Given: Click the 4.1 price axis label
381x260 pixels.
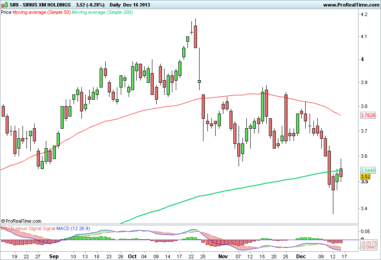Looking at the screenshot, I should pos(364,36).
